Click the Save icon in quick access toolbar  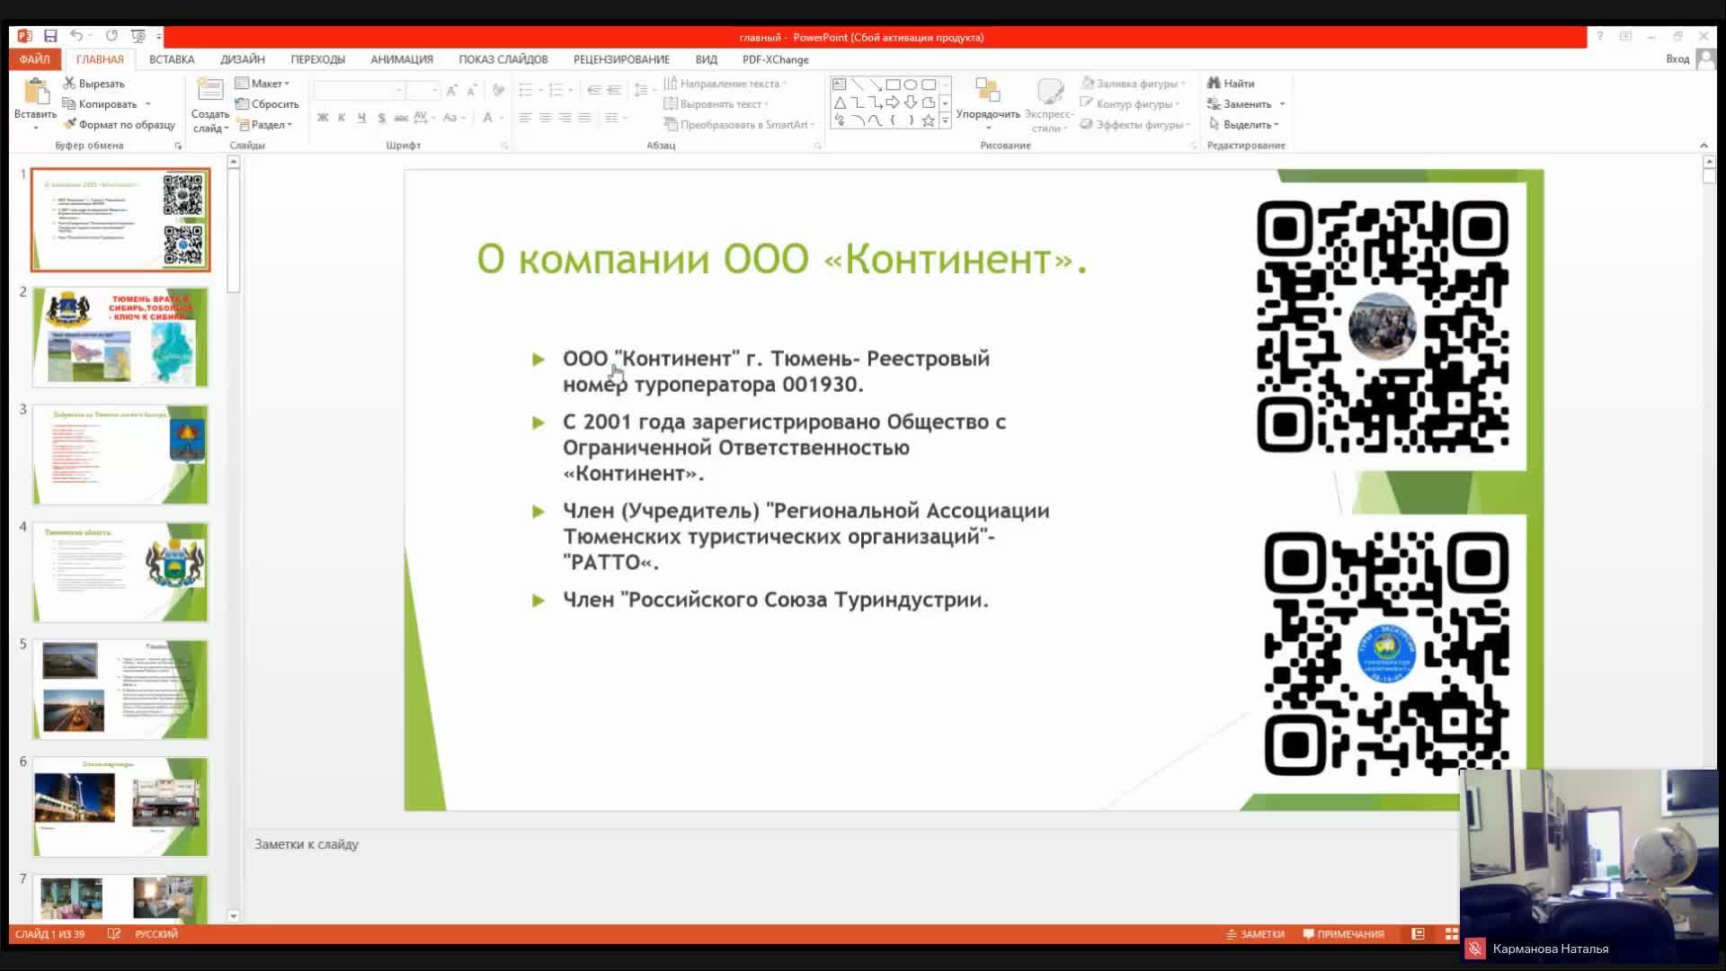[50, 36]
